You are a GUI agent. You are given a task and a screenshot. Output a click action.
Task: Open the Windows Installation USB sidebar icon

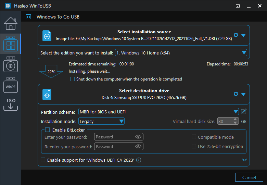point(11,64)
